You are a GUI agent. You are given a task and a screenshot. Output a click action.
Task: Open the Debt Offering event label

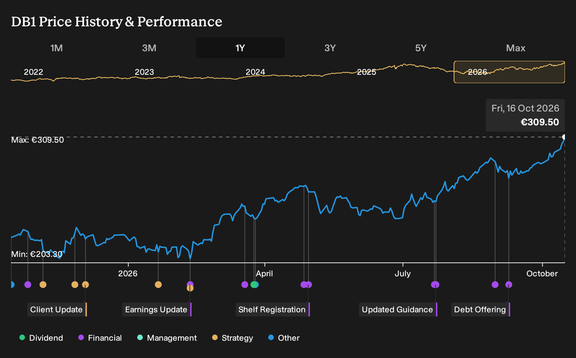click(x=481, y=310)
